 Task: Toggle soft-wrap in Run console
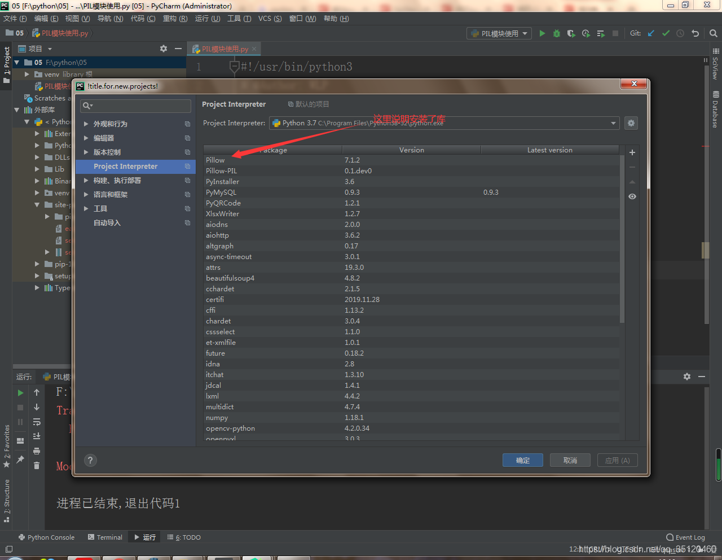(37, 422)
